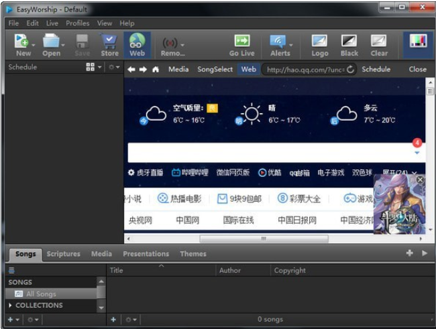This screenshot has height=329, width=436.
Task: Select All Songs in the library
Action: (x=51, y=293)
